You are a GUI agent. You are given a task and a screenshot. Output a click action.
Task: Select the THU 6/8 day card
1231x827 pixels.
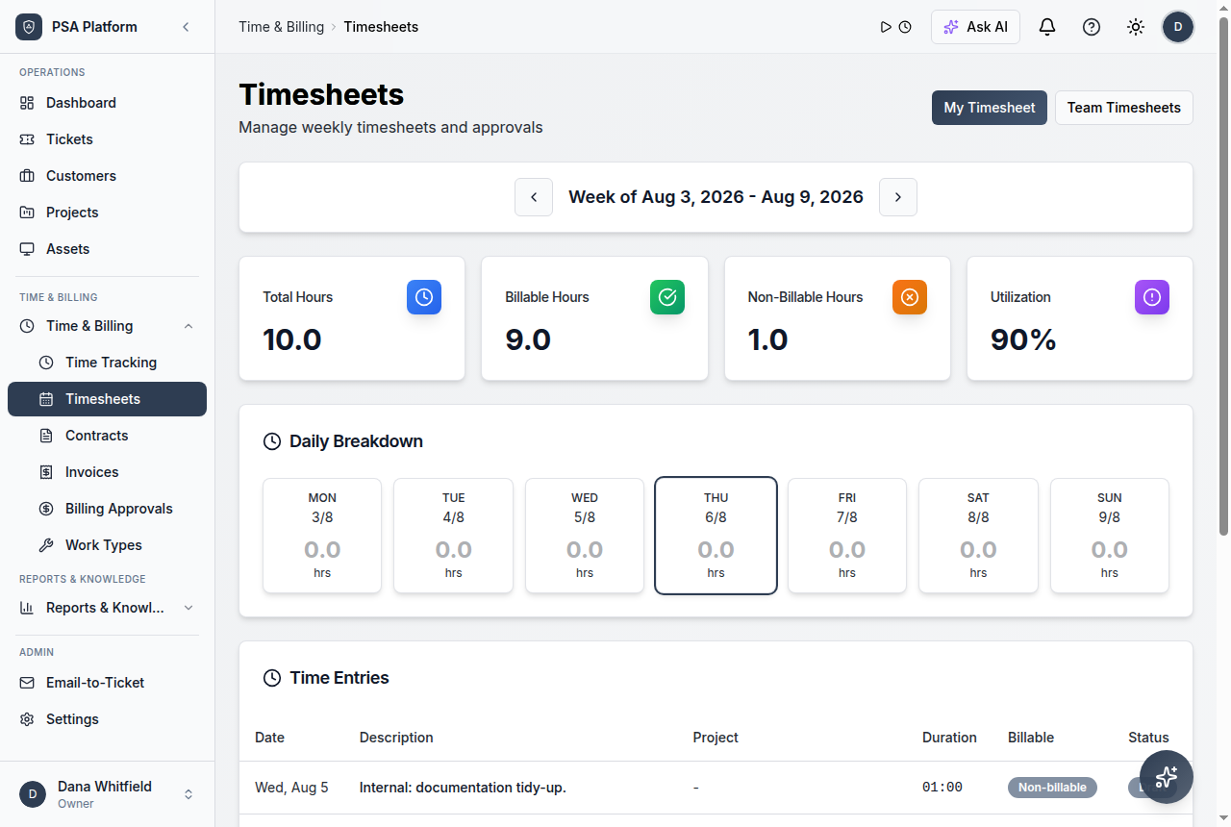pyautogui.click(x=716, y=536)
